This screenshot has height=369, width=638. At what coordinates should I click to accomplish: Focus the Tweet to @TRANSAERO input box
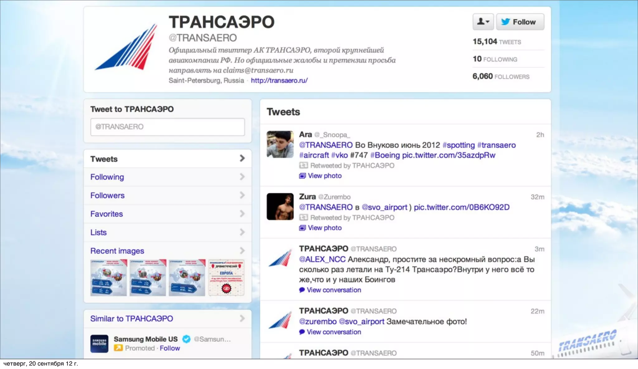point(168,127)
